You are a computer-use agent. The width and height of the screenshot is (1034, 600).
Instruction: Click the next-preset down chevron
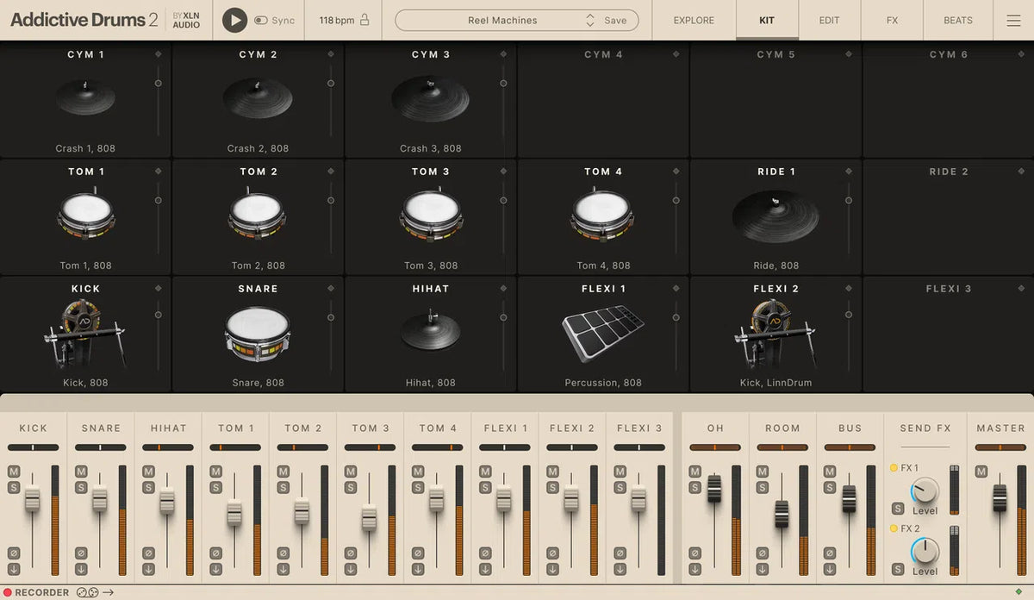591,24
